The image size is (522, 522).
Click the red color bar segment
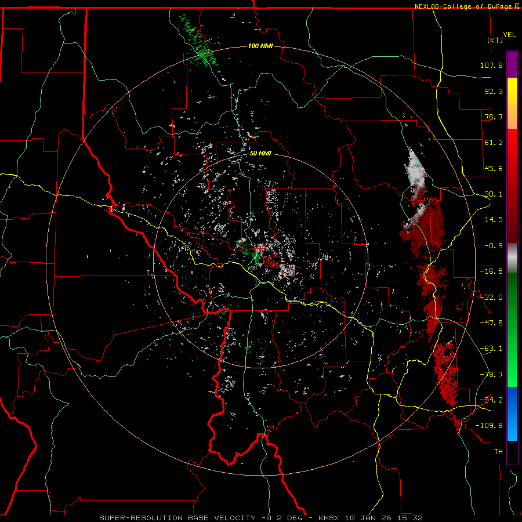(512, 186)
